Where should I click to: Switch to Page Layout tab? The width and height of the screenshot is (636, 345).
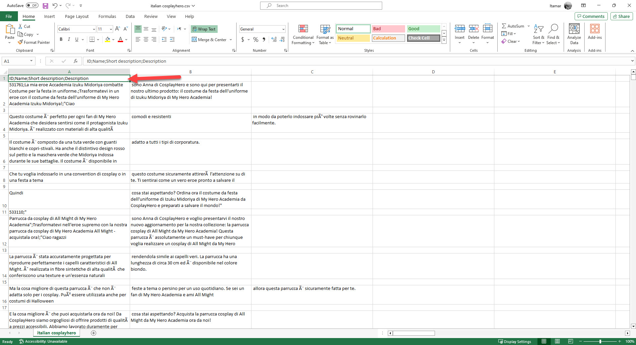coord(77,16)
